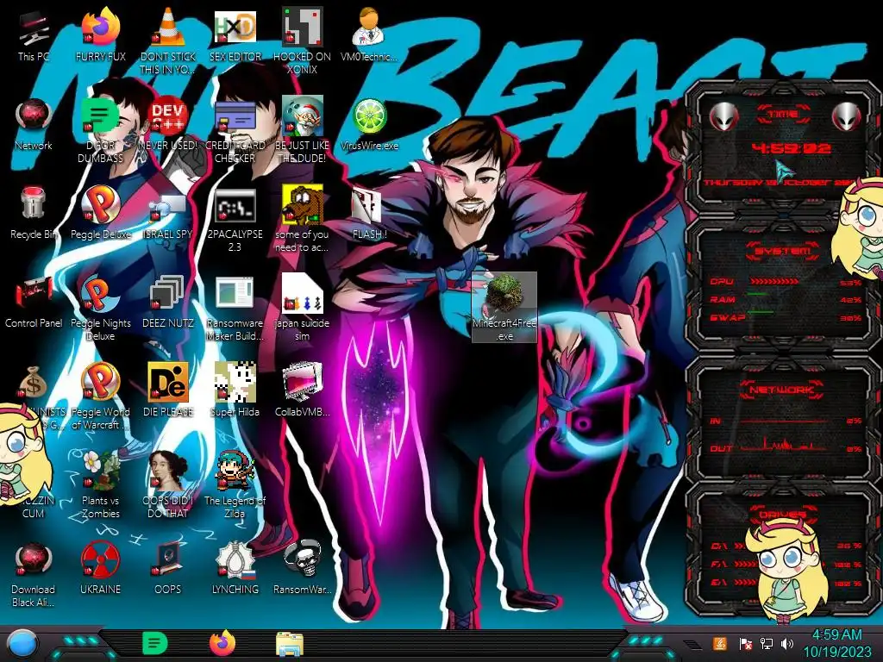This screenshot has width=883, height=662.
Task: Open the Start orb on the taskbar
Action: [22, 644]
